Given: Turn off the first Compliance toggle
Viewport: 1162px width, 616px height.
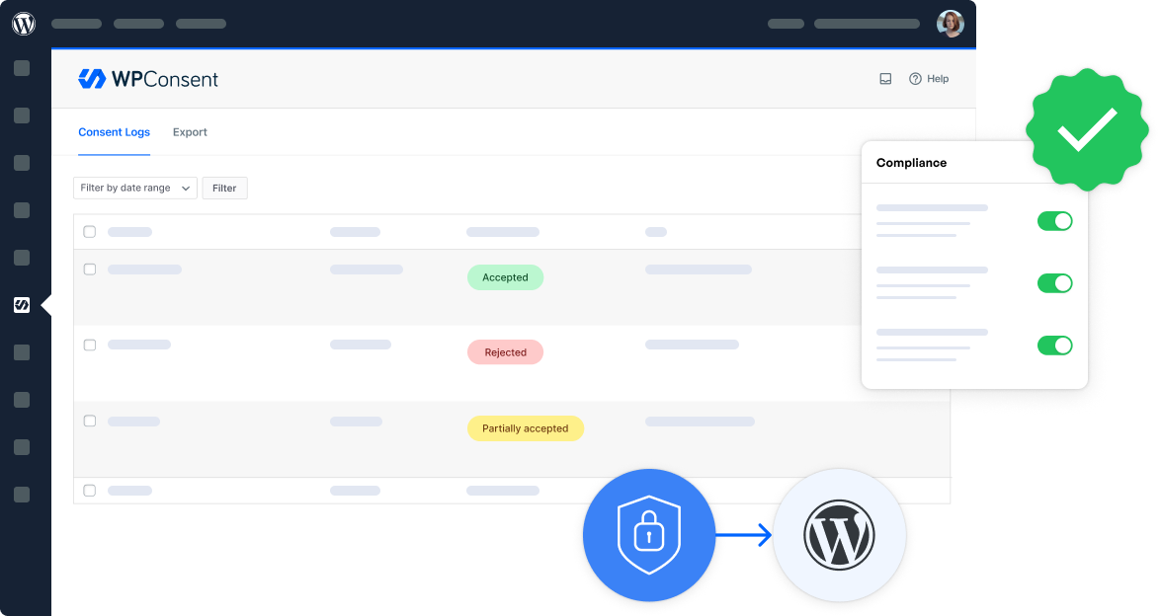Looking at the screenshot, I should click(1054, 221).
